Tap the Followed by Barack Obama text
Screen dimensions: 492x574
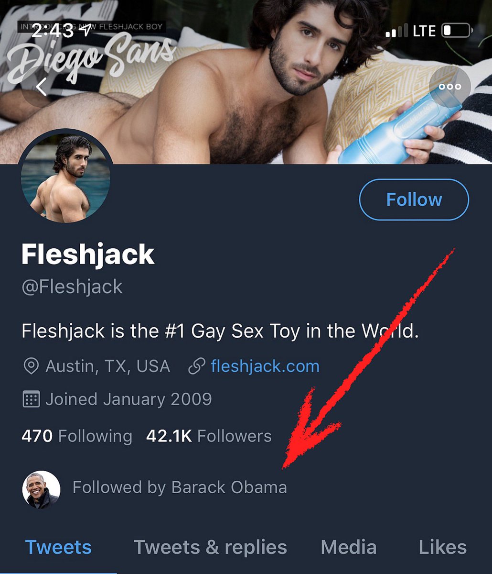point(180,487)
